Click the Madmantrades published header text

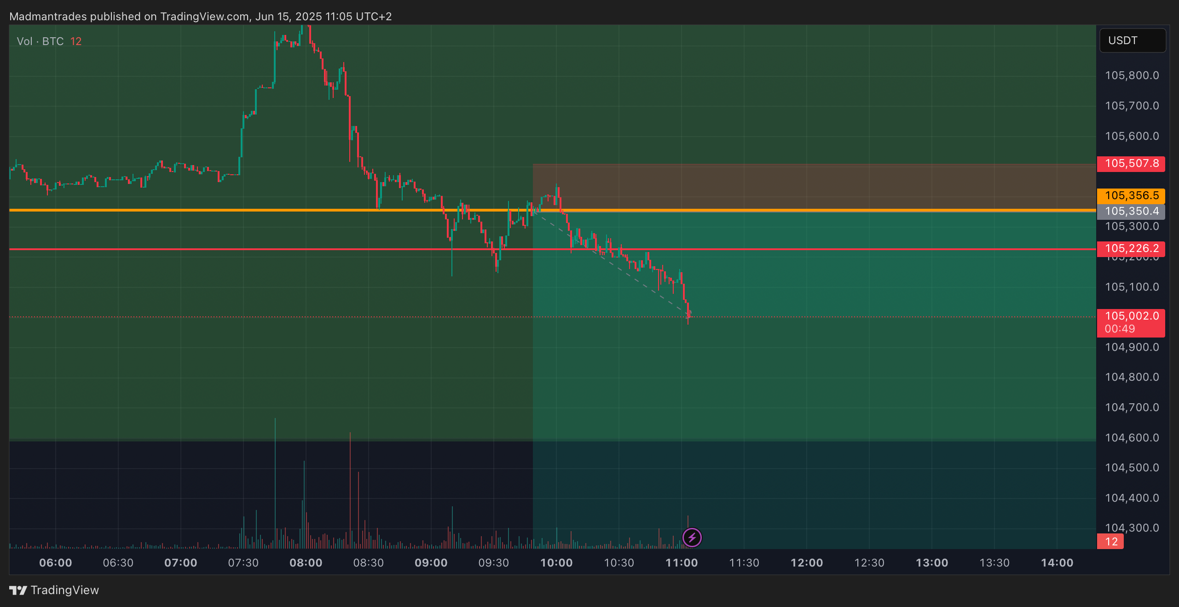pos(200,17)
